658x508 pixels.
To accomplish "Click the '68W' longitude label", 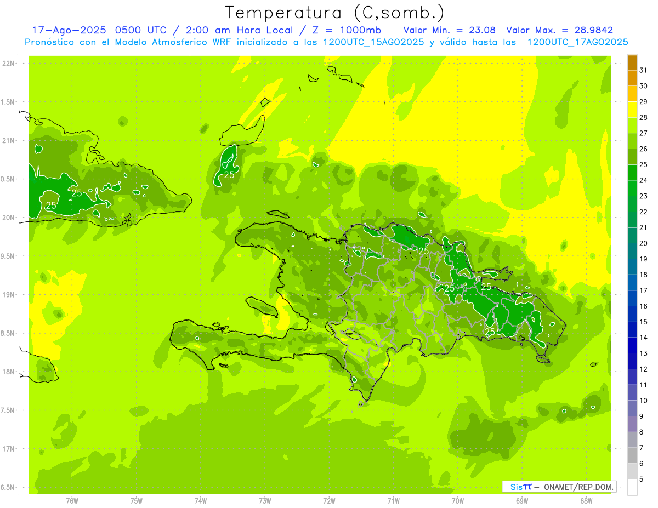I will point(586,500).
